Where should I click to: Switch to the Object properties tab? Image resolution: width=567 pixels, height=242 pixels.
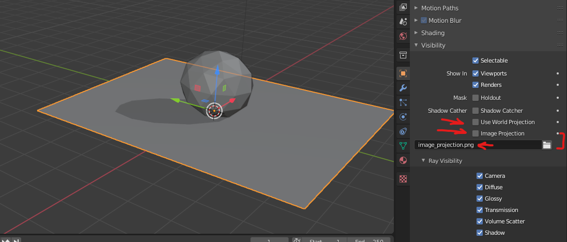(x=403, y=73)
